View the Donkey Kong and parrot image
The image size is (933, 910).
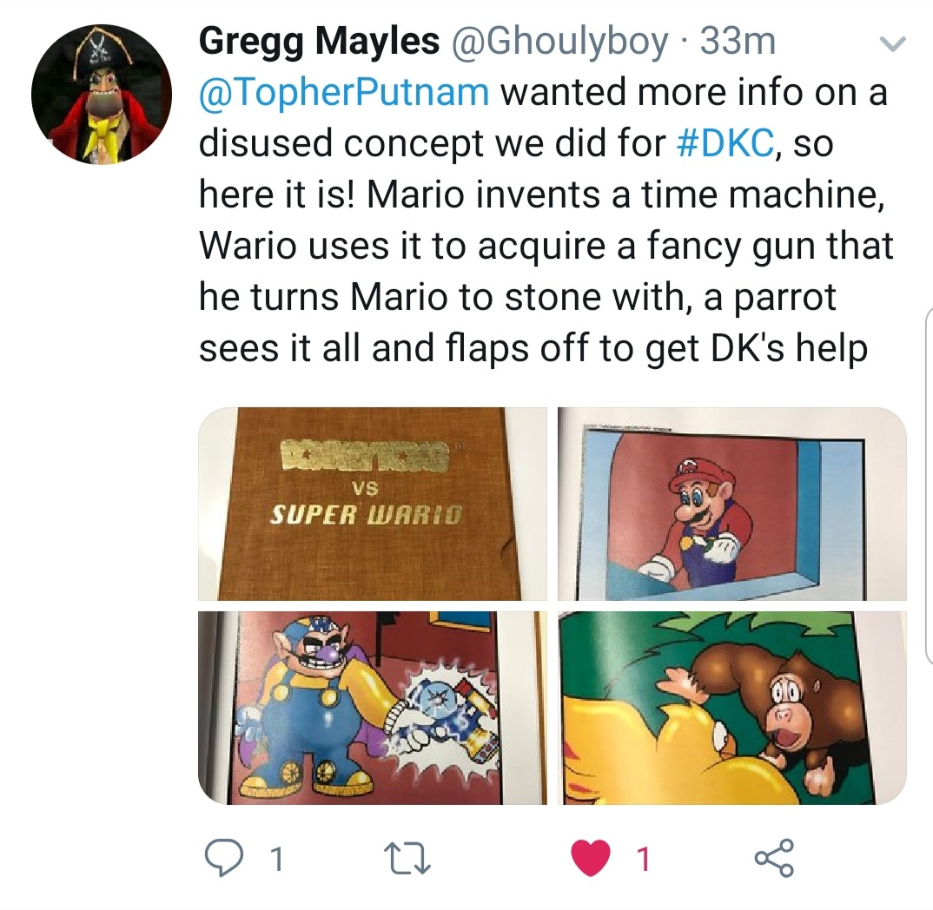[x=731, y=708]
